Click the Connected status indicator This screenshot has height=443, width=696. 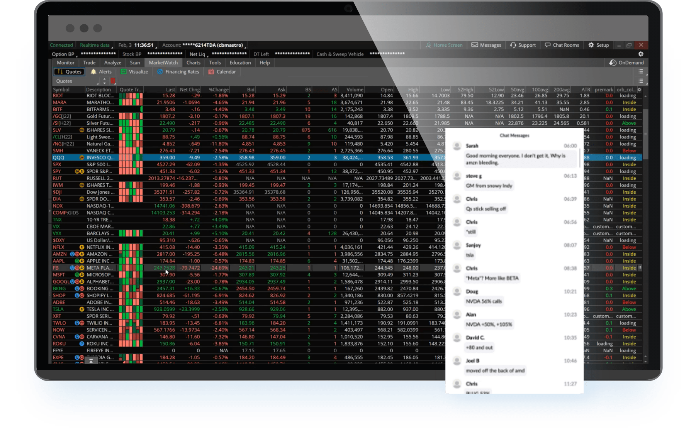click(61, 45)
